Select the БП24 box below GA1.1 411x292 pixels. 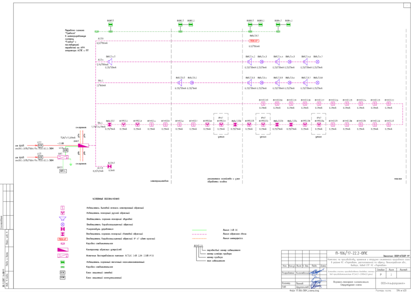[x=63, y=171]
